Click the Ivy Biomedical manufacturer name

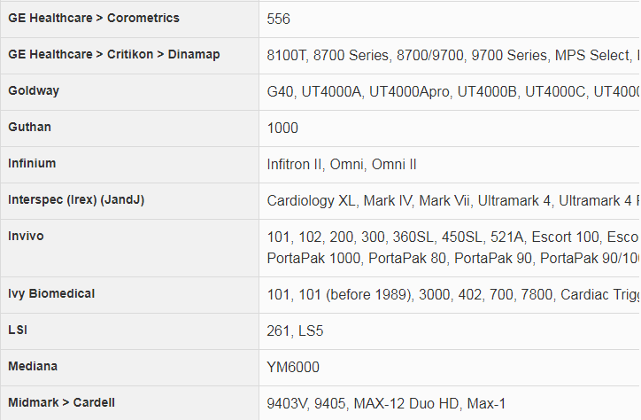point(51,294)
